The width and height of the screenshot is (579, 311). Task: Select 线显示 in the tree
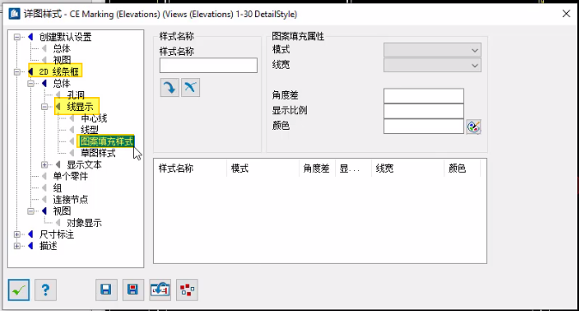click(80, 107)
